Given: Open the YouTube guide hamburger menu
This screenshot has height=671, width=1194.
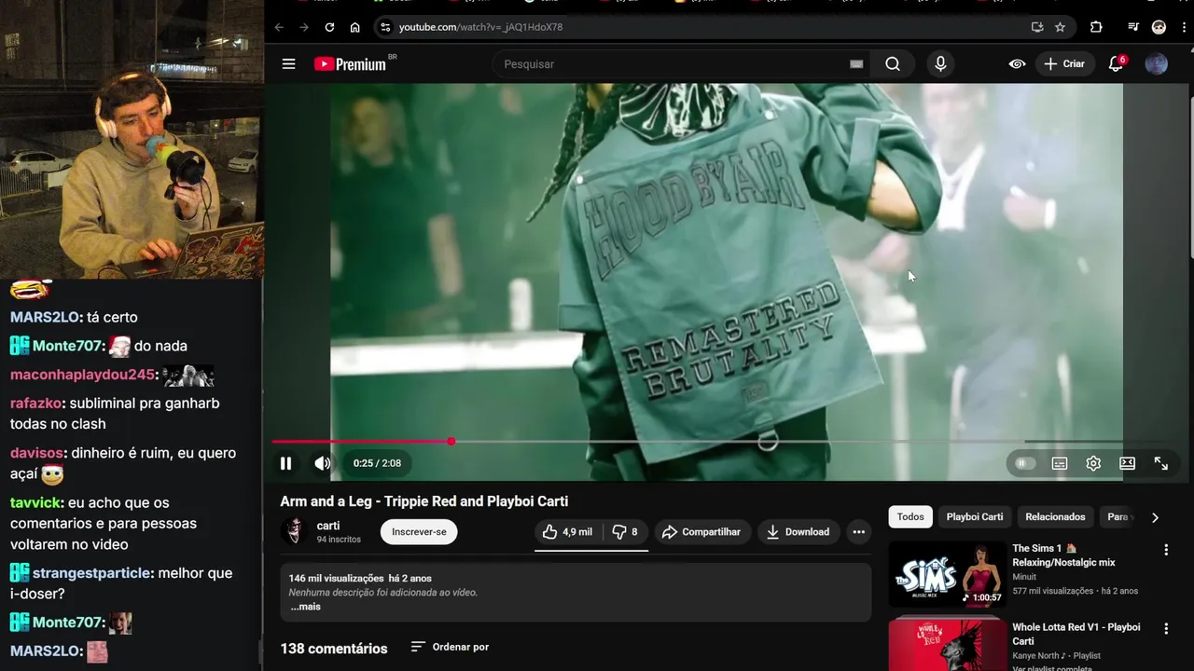Looking at the screenshot, I should pos(288,64).
